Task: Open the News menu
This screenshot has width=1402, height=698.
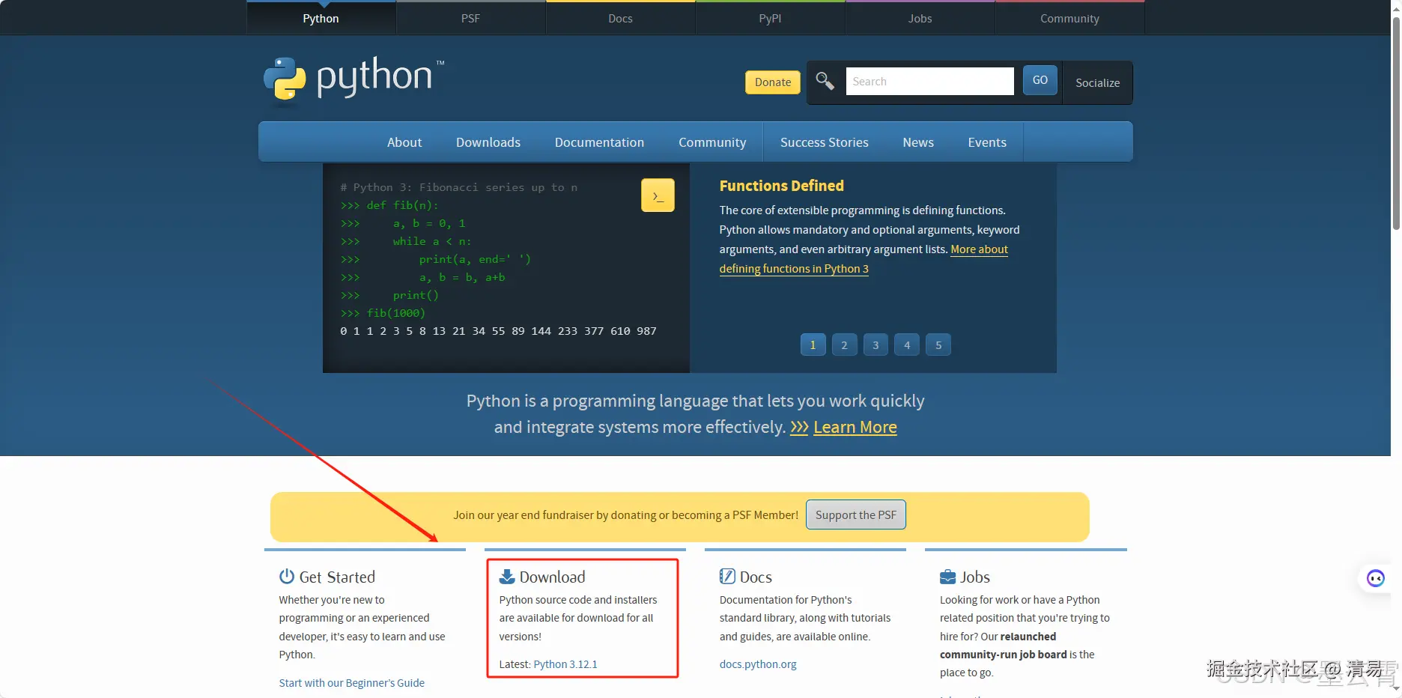Action: [x=918, y=142]
